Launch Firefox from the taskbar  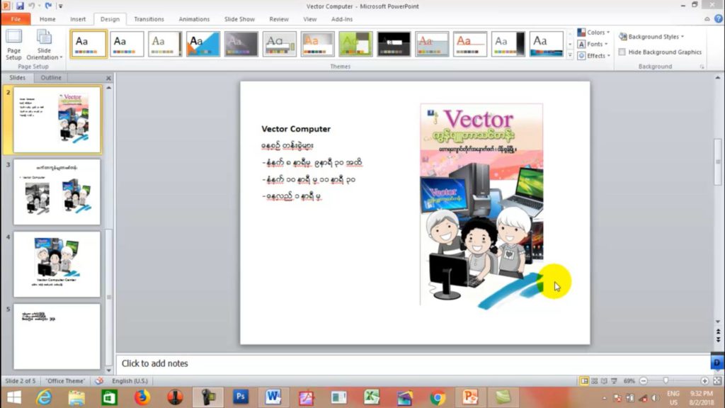[142, 397]
